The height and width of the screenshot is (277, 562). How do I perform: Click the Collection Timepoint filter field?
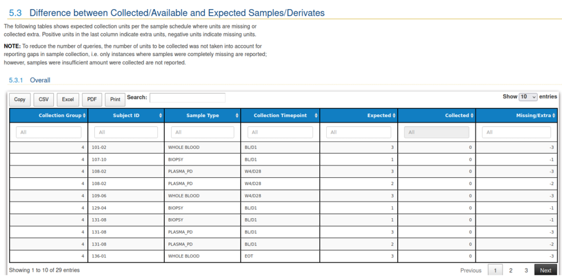coord(280,132)
